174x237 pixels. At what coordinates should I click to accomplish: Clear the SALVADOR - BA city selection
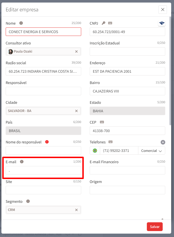(x=76, y=111)
